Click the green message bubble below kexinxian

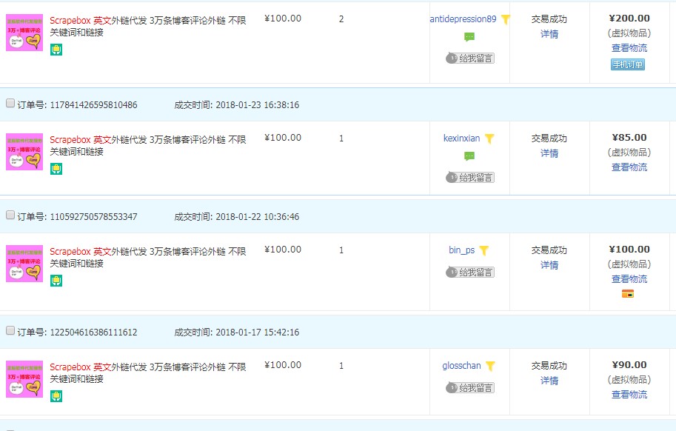pyautogui.click(x=469, y=154)
